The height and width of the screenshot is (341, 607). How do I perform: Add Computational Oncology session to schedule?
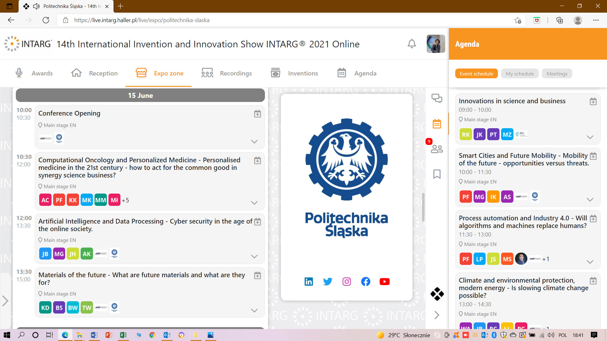[257, 161]
